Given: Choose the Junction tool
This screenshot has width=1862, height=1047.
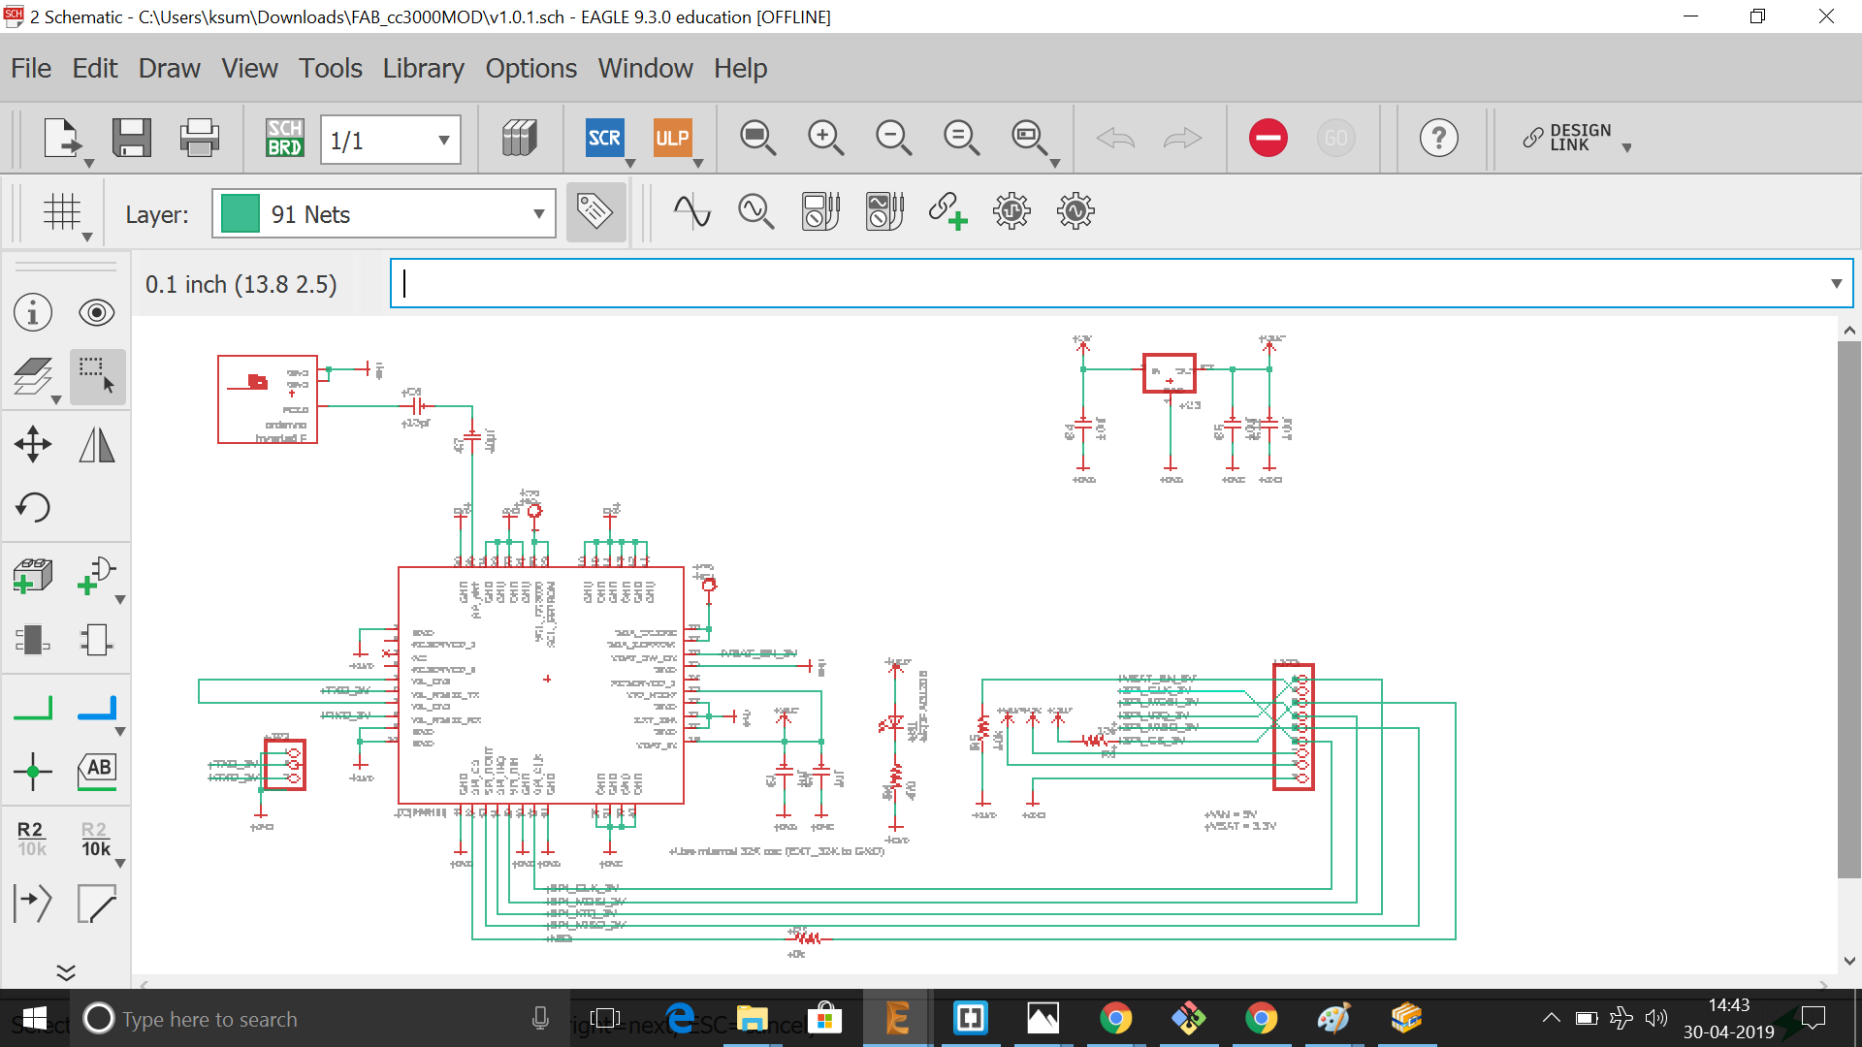Looking at the screenshot, I should [33, 772].
